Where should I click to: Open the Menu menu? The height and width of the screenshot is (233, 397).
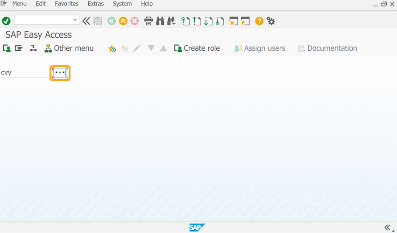[x=20, y=4]
